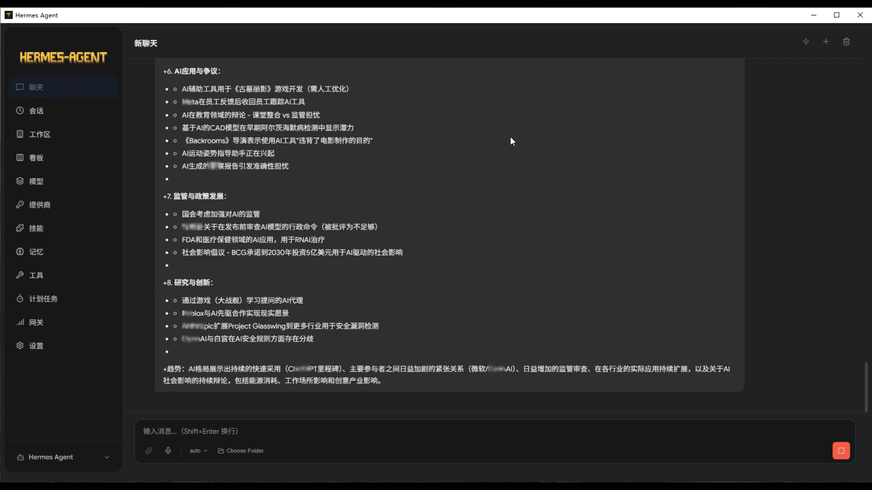The height and width of the screenshot is (490, 872).
Task: Minimize the Hermes Agent window
Action: (x=814, y=15)
